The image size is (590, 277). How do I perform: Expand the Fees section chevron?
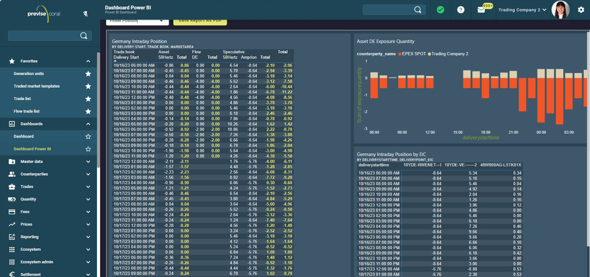coord(88,212)
